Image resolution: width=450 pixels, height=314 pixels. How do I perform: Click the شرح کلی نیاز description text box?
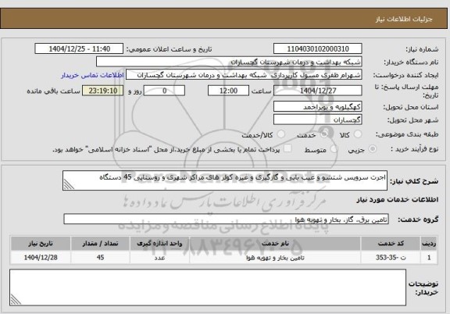tap(225, 180)
